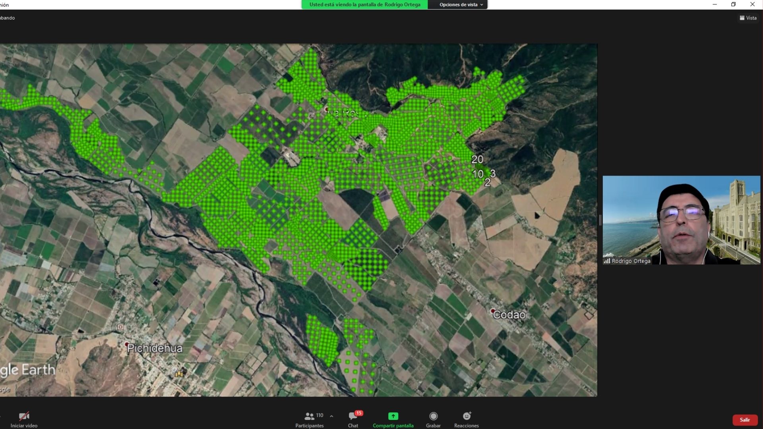Click the red Salir button
Image resolution: width=763 pixels, height=429 pixels.
(x=745, y=420)
